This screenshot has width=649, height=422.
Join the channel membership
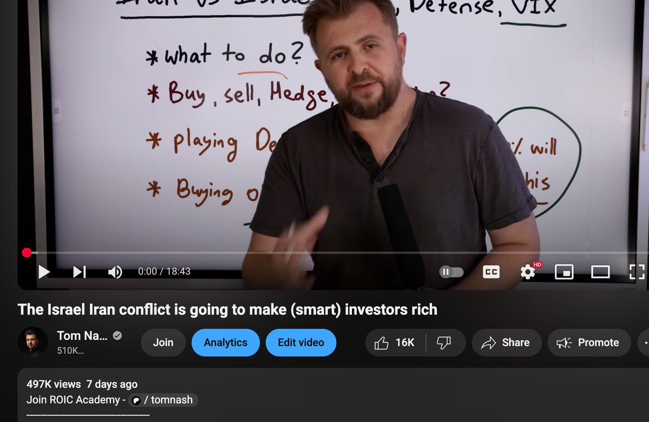(x=163, y=342)
